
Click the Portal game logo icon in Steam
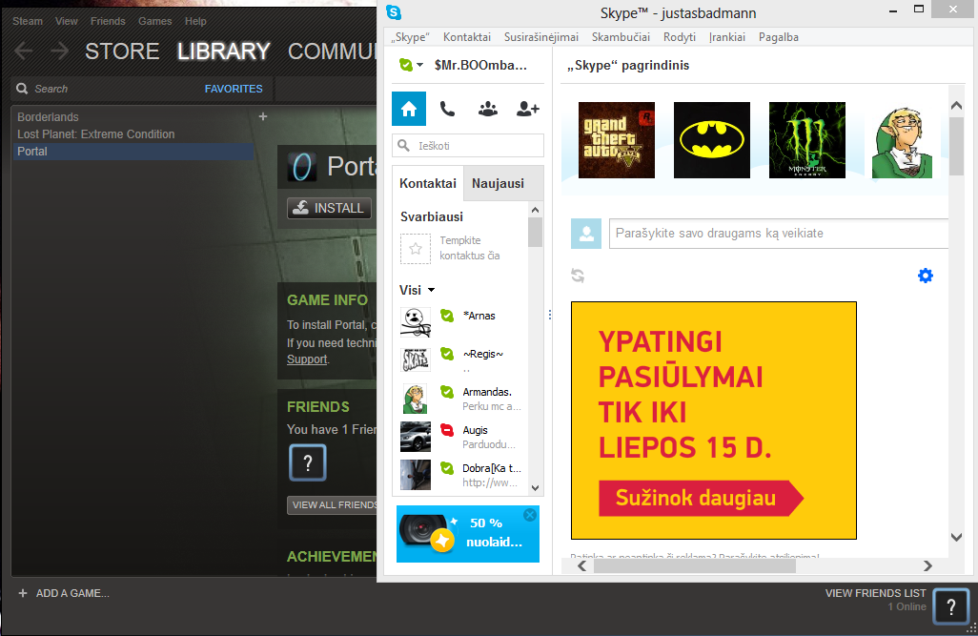(301, 167)
